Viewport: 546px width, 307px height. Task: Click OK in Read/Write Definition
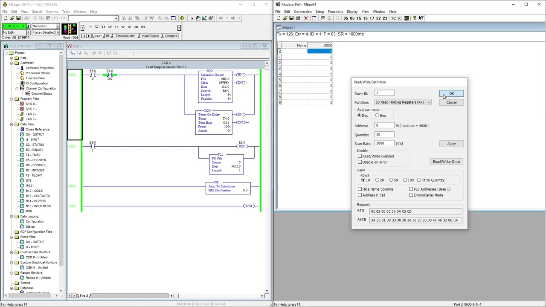point(451,93)
